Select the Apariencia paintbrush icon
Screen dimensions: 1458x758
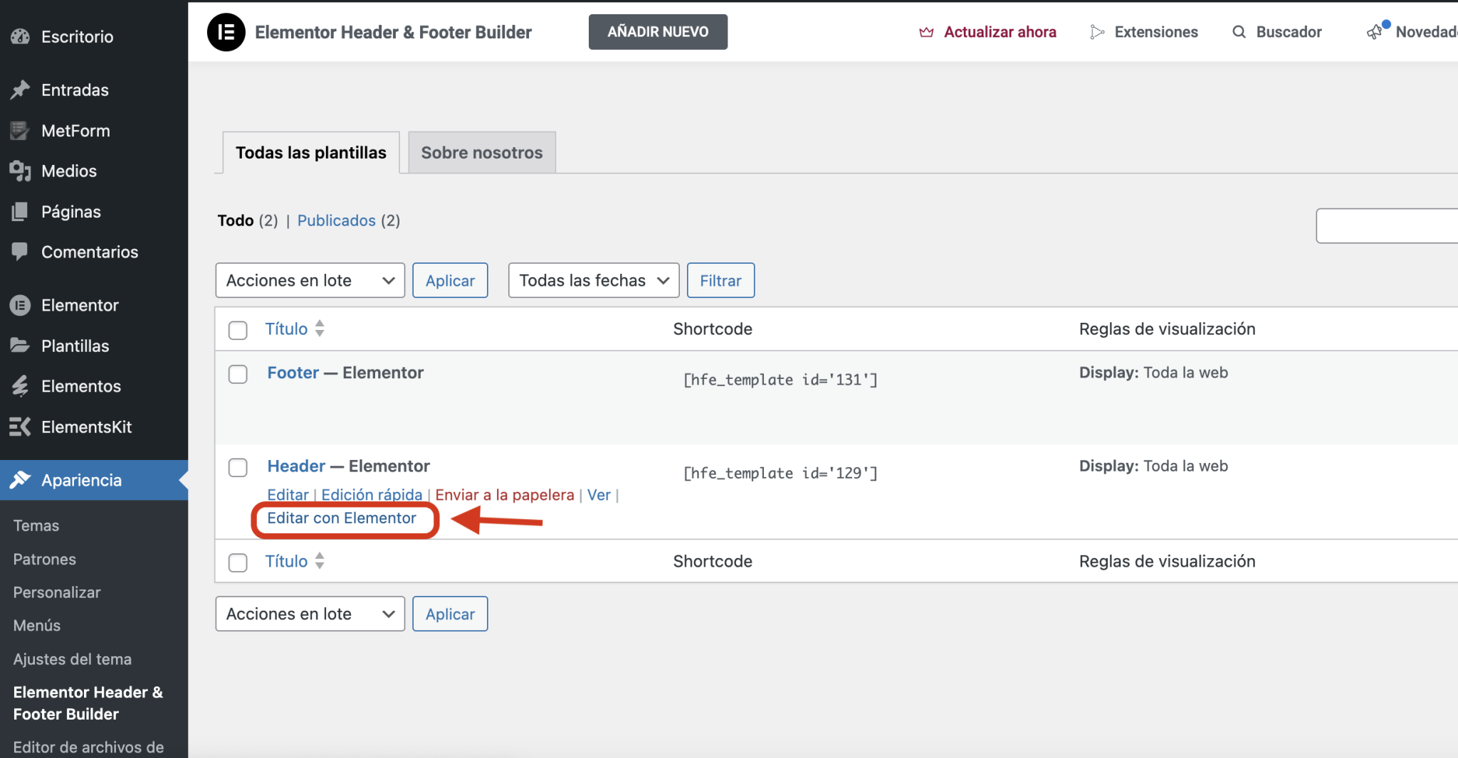tap(20, 480)
